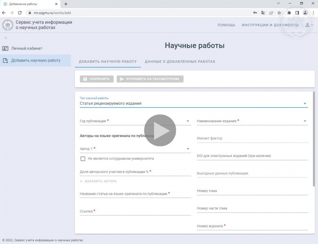318x244 pixels.
Task: Click the share page icon
Action: click(271, 13)
